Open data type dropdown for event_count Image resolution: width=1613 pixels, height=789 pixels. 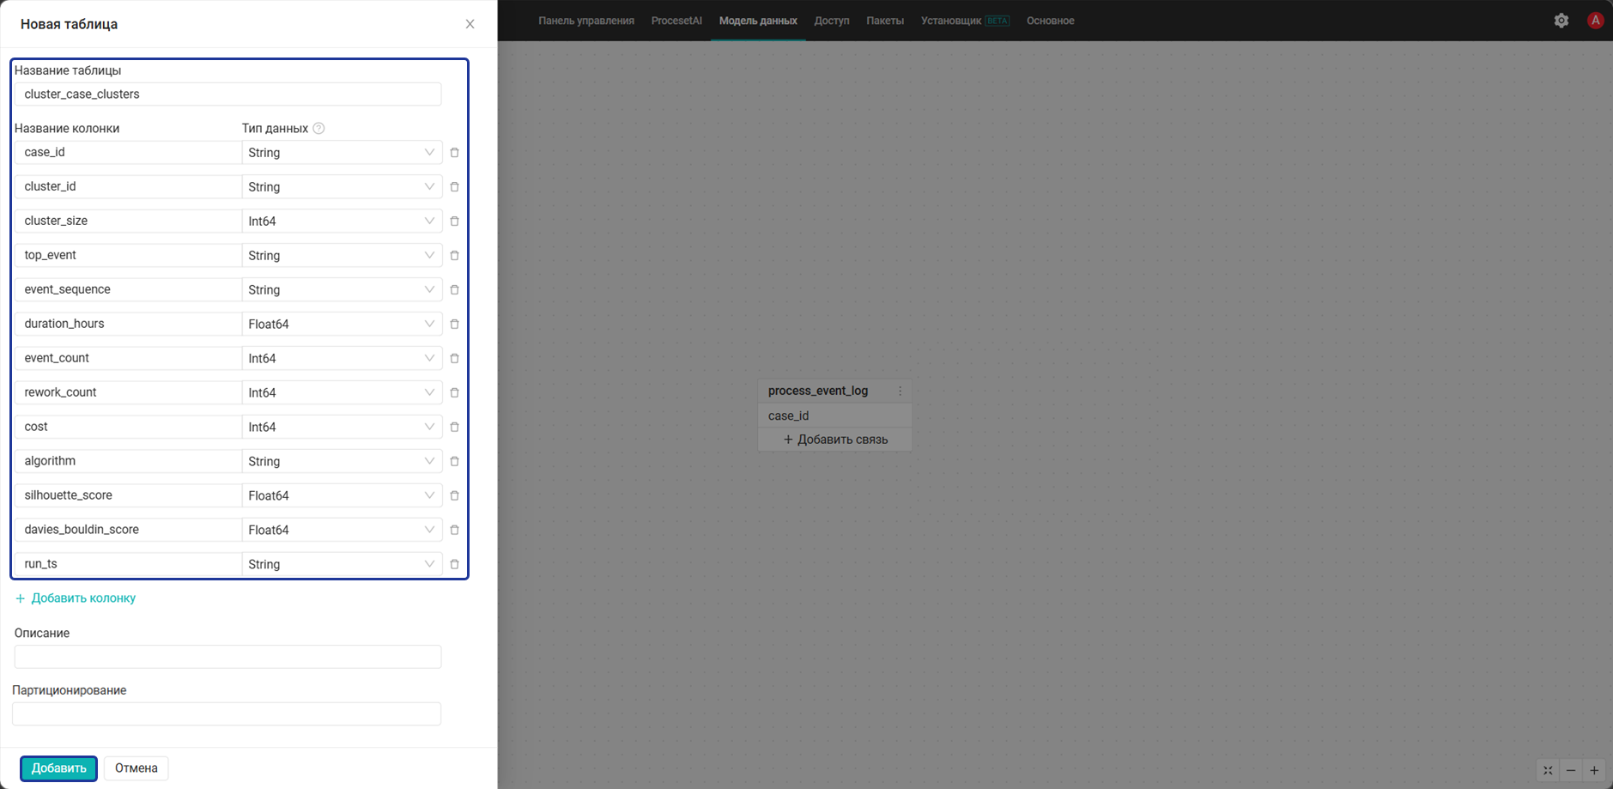(x=342, y=359)
